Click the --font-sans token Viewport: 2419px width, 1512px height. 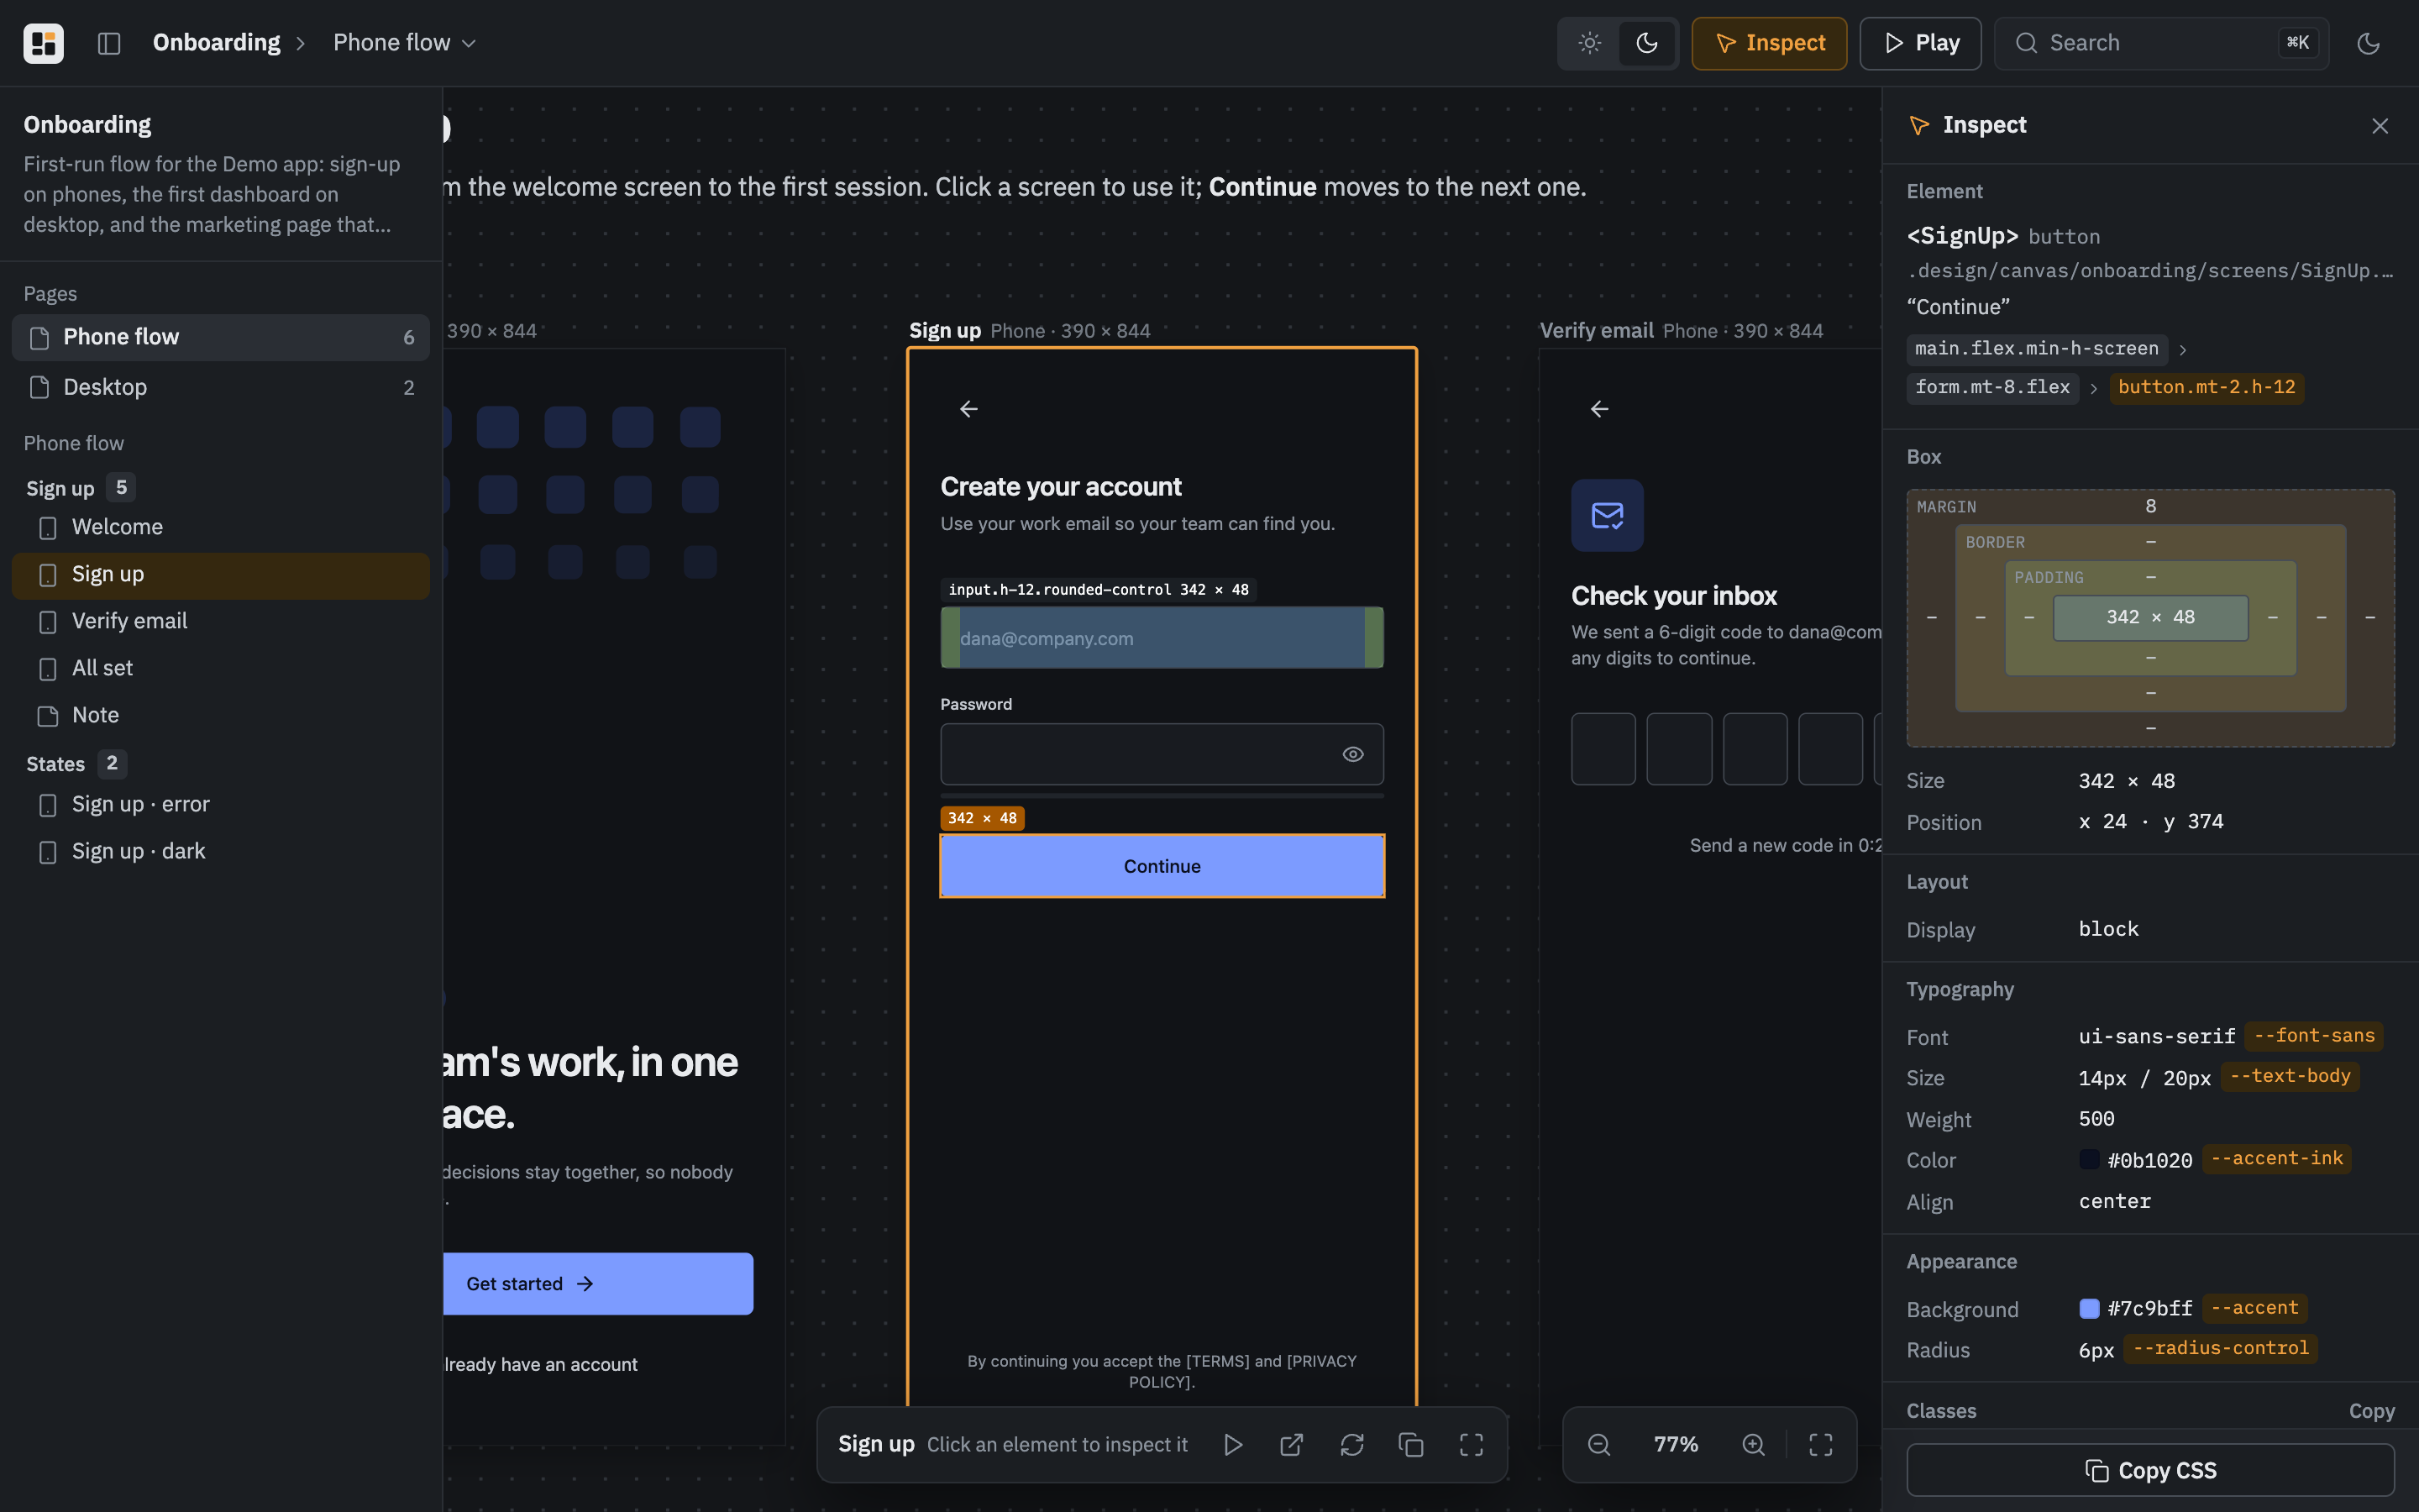(2314, 1036)
